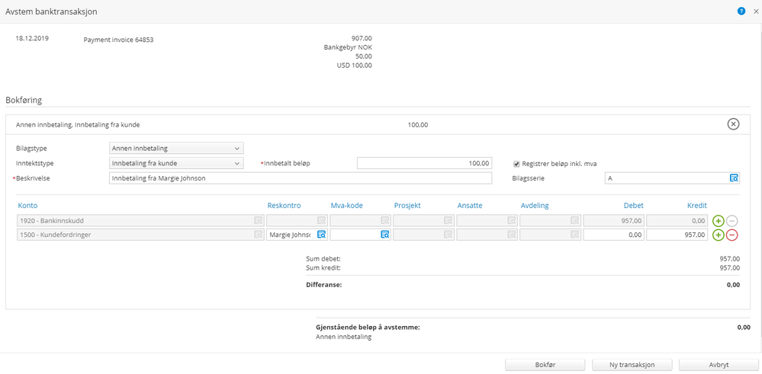Remove the Annen innbetaling booking section
The width and height of the screenshot is (762, 374).
pyautogui.click(x=733, y=124)
